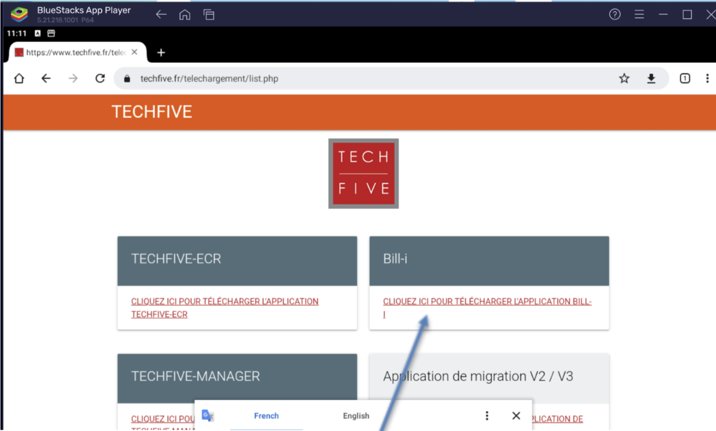Image resolution: width=716 pixels, height=431 pixels.
Task: Open BlueStacks home screen icon
Action: click(184, 14)
